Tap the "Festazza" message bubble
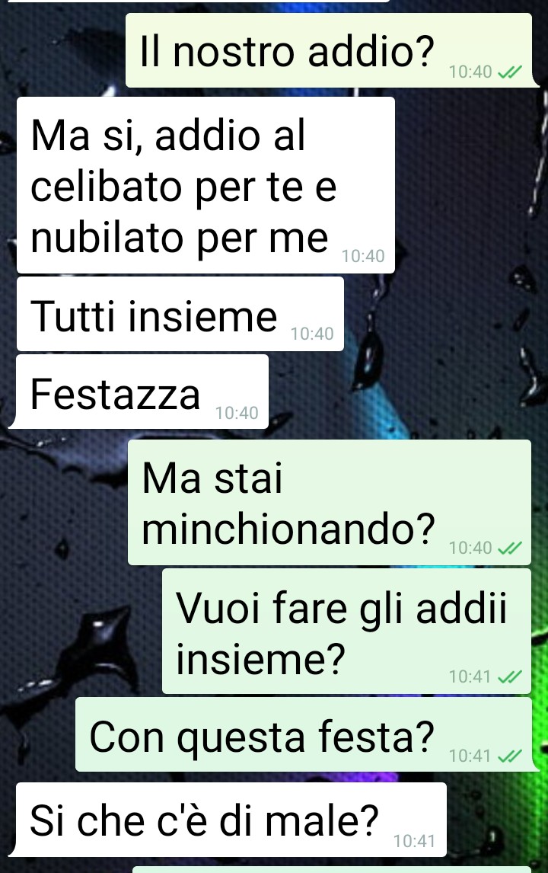This screenshot has height=873, width=548. 142,392
